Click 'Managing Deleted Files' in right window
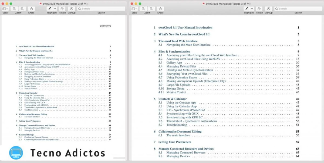This screenshot has height=163, width=324. [181, 66]
